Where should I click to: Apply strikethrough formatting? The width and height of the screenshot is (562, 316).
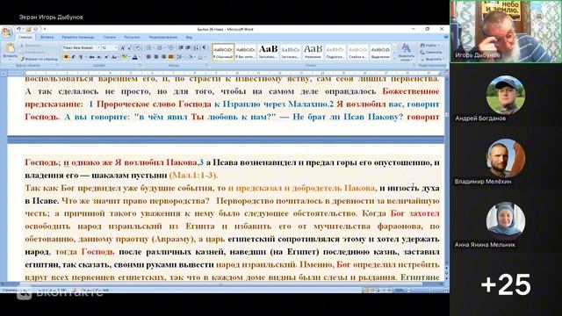[x=91, y=57]
